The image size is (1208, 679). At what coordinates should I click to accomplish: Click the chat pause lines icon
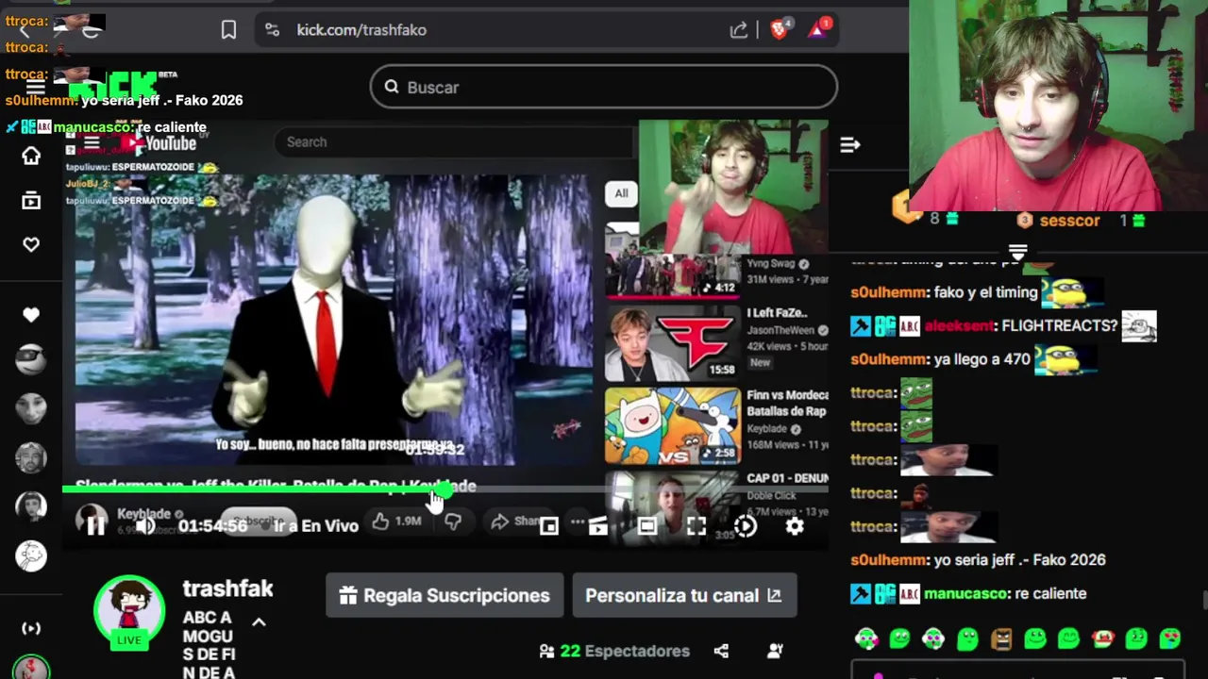tap(1017, 252)
